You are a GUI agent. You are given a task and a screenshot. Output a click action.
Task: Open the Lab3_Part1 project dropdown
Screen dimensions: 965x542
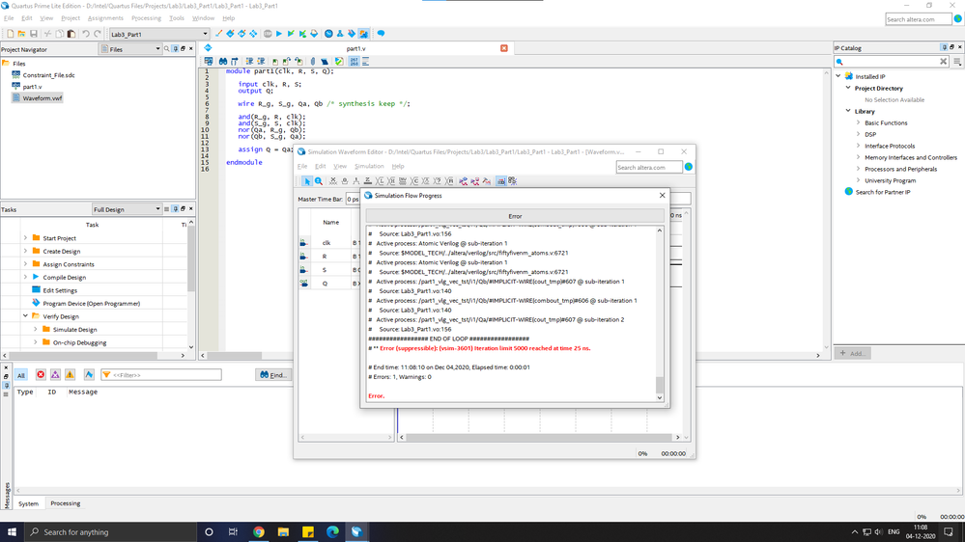205,34
